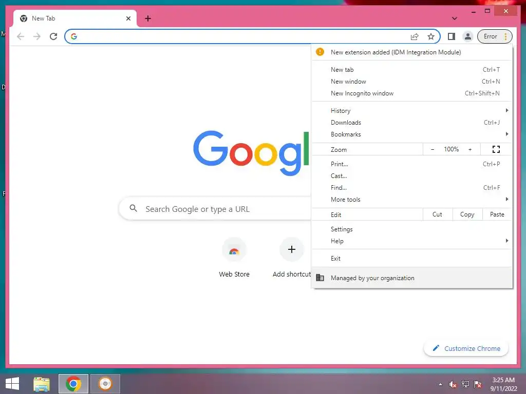The image size is (526, 394).
Task: Reload the current page
Action: click(x=53, y=36)
